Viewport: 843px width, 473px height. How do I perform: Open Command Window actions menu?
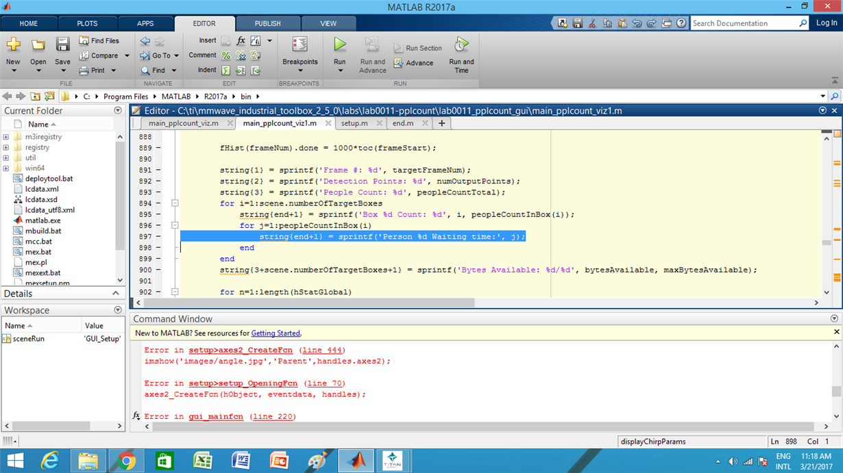coord(834,318)
